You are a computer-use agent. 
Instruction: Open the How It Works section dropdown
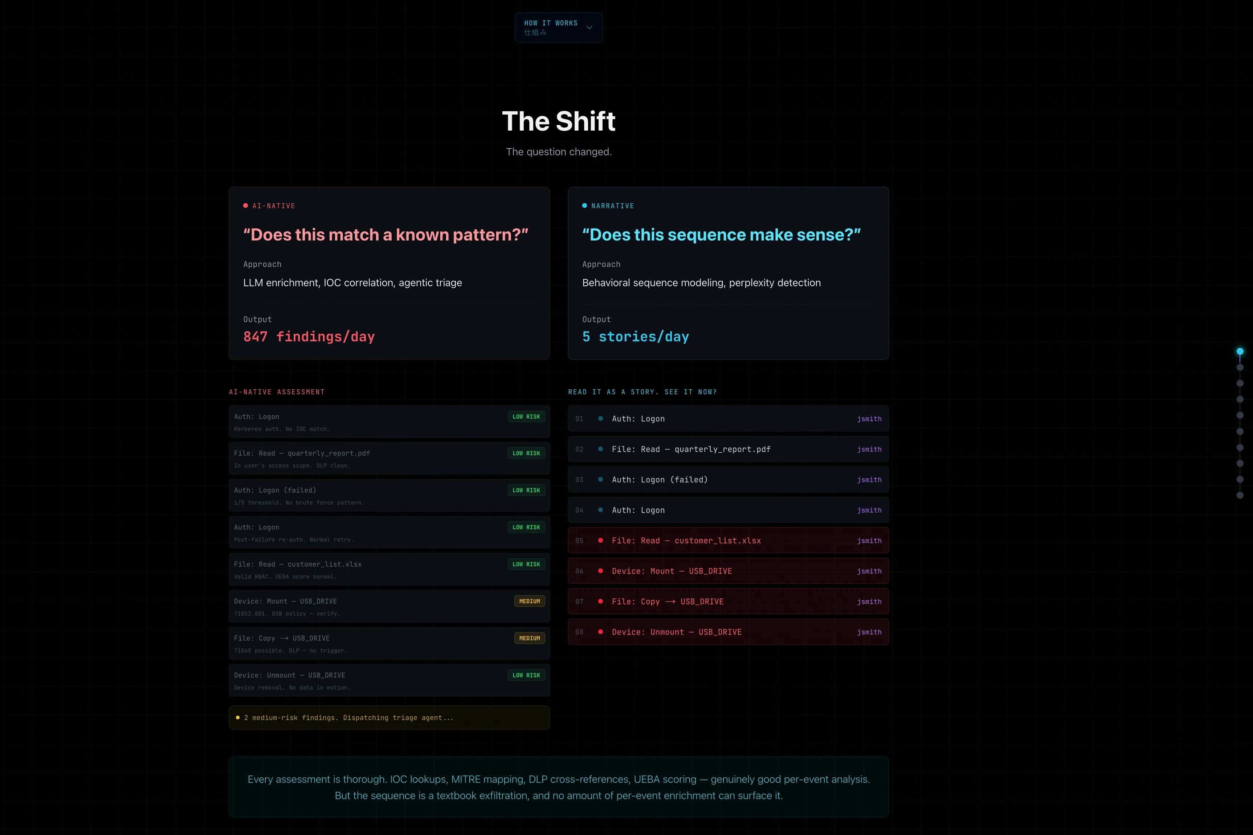[558, 27]
